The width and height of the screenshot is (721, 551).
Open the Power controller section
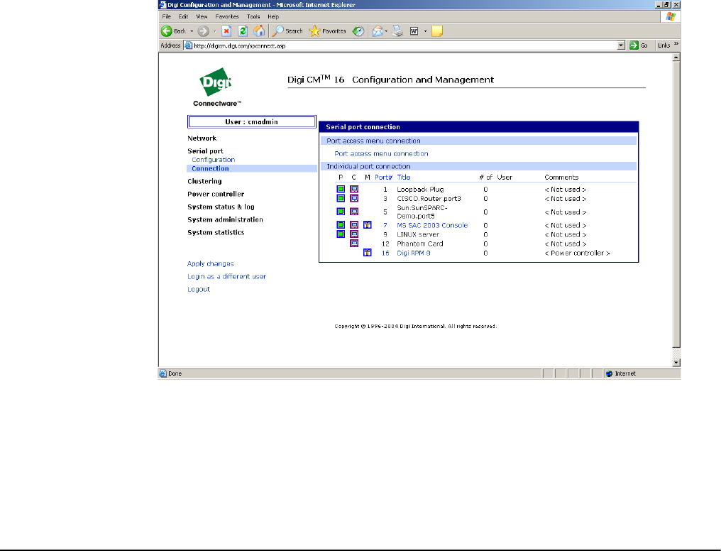pyautogui.click(x=216, y=194)
